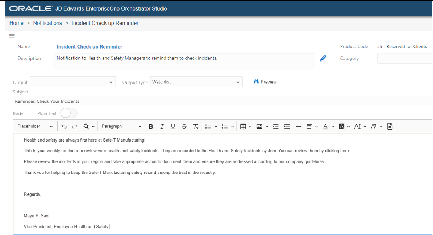Screen dimensions: 433x235
Task: Click the line starting 'Health and safety are always first'
Action: (x=84, y=140)
